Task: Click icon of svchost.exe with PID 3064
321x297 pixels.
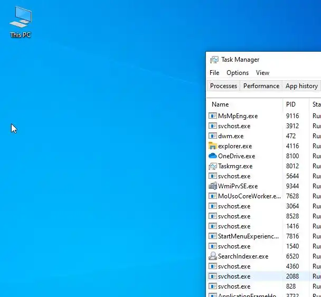Action: [212, 206]
